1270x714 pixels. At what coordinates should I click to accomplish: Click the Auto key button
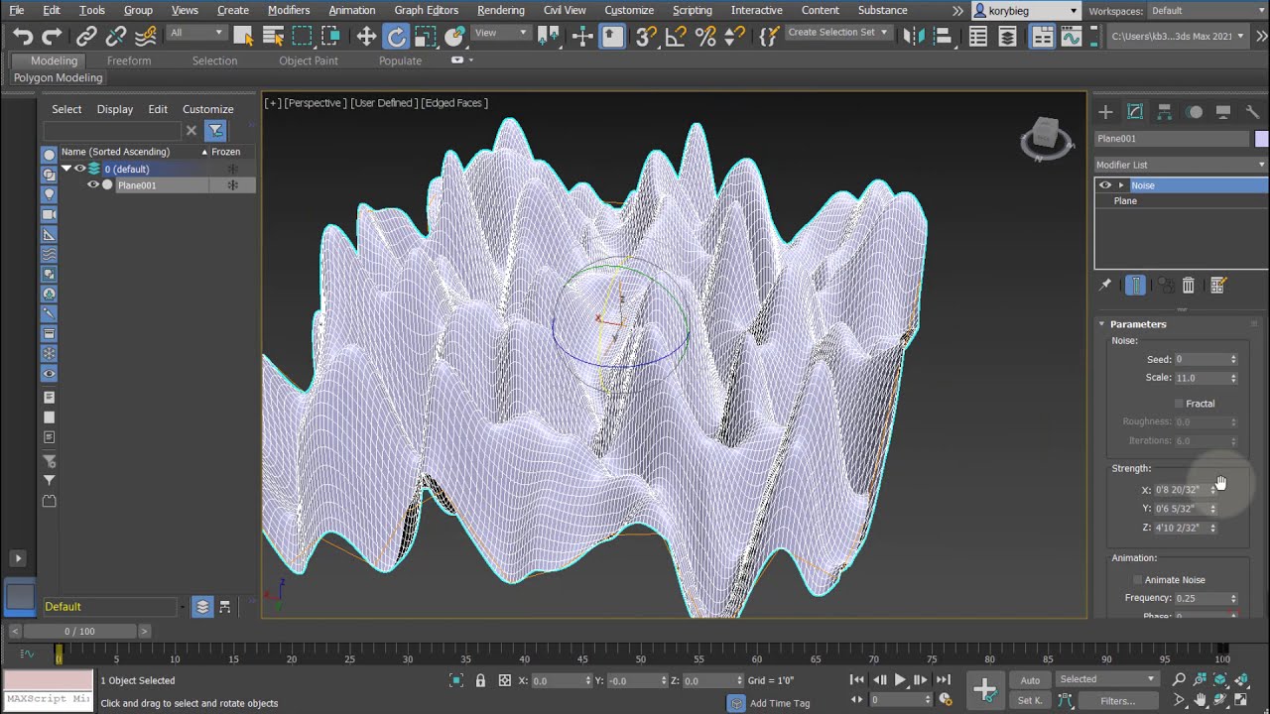click(1030, 680)
